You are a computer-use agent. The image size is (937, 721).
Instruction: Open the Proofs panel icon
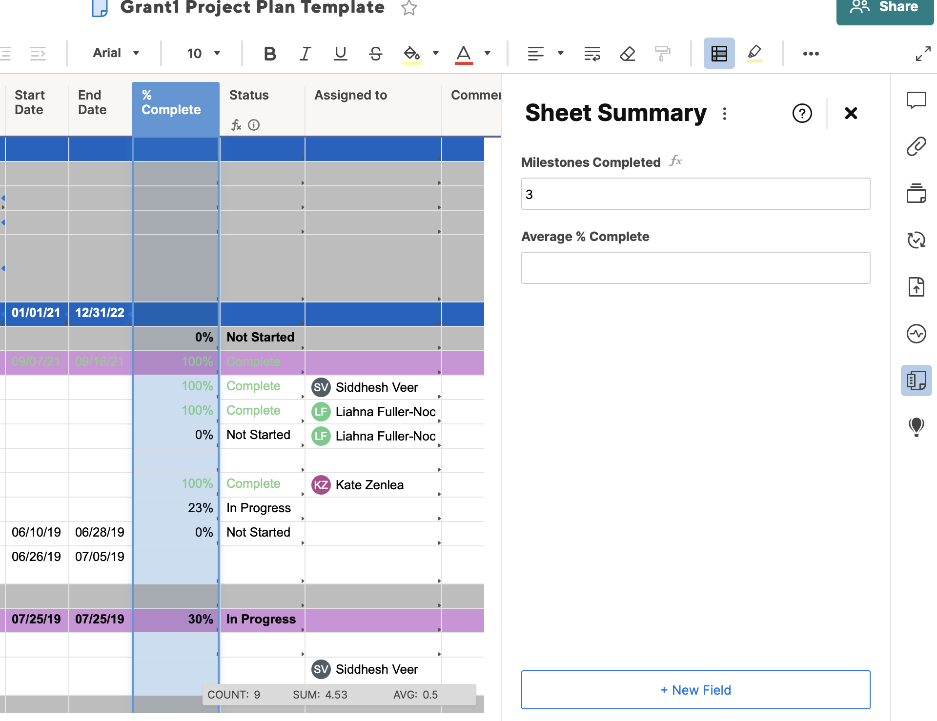tap(916, 193)
